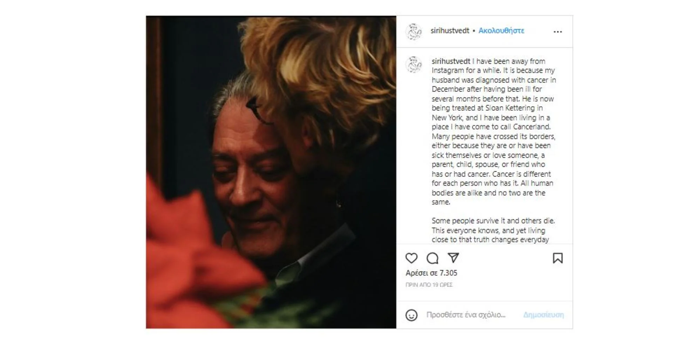The image size is (673, 351).
Task: Publish comment with Δημοσίευση button
Action: [x=543, y=315]
